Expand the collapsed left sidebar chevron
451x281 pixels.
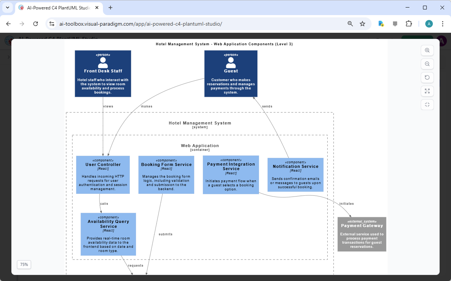tap(9, 57)
